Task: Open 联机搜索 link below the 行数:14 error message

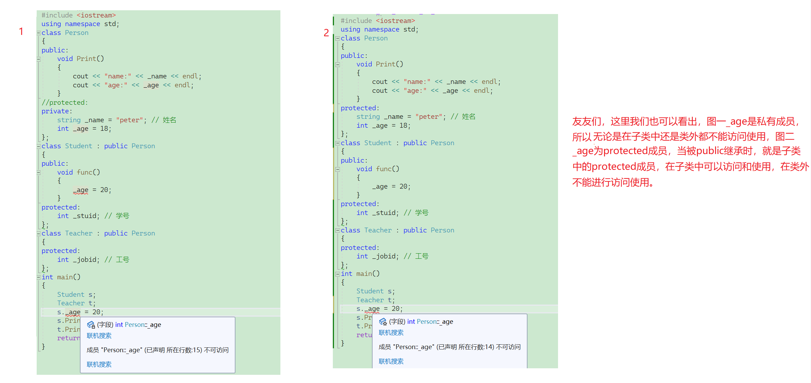Action: click(x=391, y=361)
